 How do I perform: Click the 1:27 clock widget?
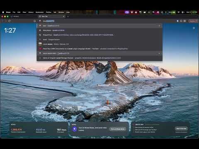pos(10,30)
